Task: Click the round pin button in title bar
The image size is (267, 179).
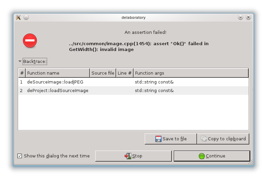Action: click(x=26, y=17)
